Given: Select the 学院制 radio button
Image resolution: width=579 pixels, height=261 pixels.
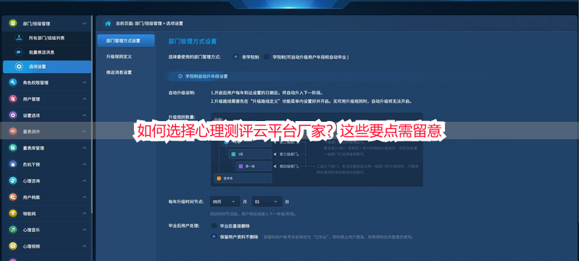Looking at the screenshot, I should tap(266, 57).
